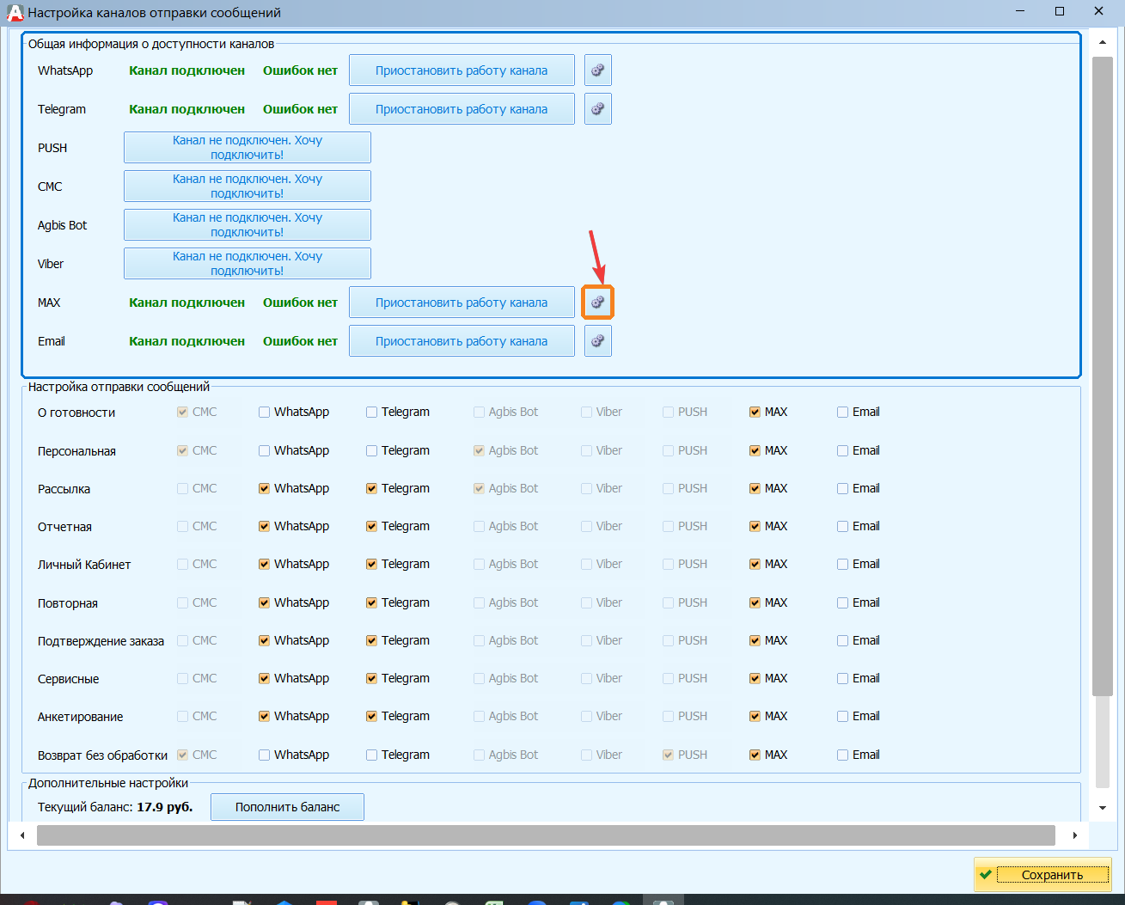Viewport: 1125px width, 905px height.
Task: Click horizontal scrollbar right arrow
Action: click(x=1074, y=835)
